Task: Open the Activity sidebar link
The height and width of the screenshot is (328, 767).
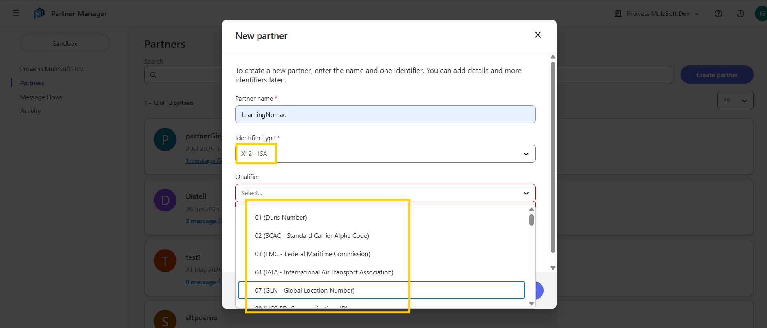Action: [x=30, y=111]
